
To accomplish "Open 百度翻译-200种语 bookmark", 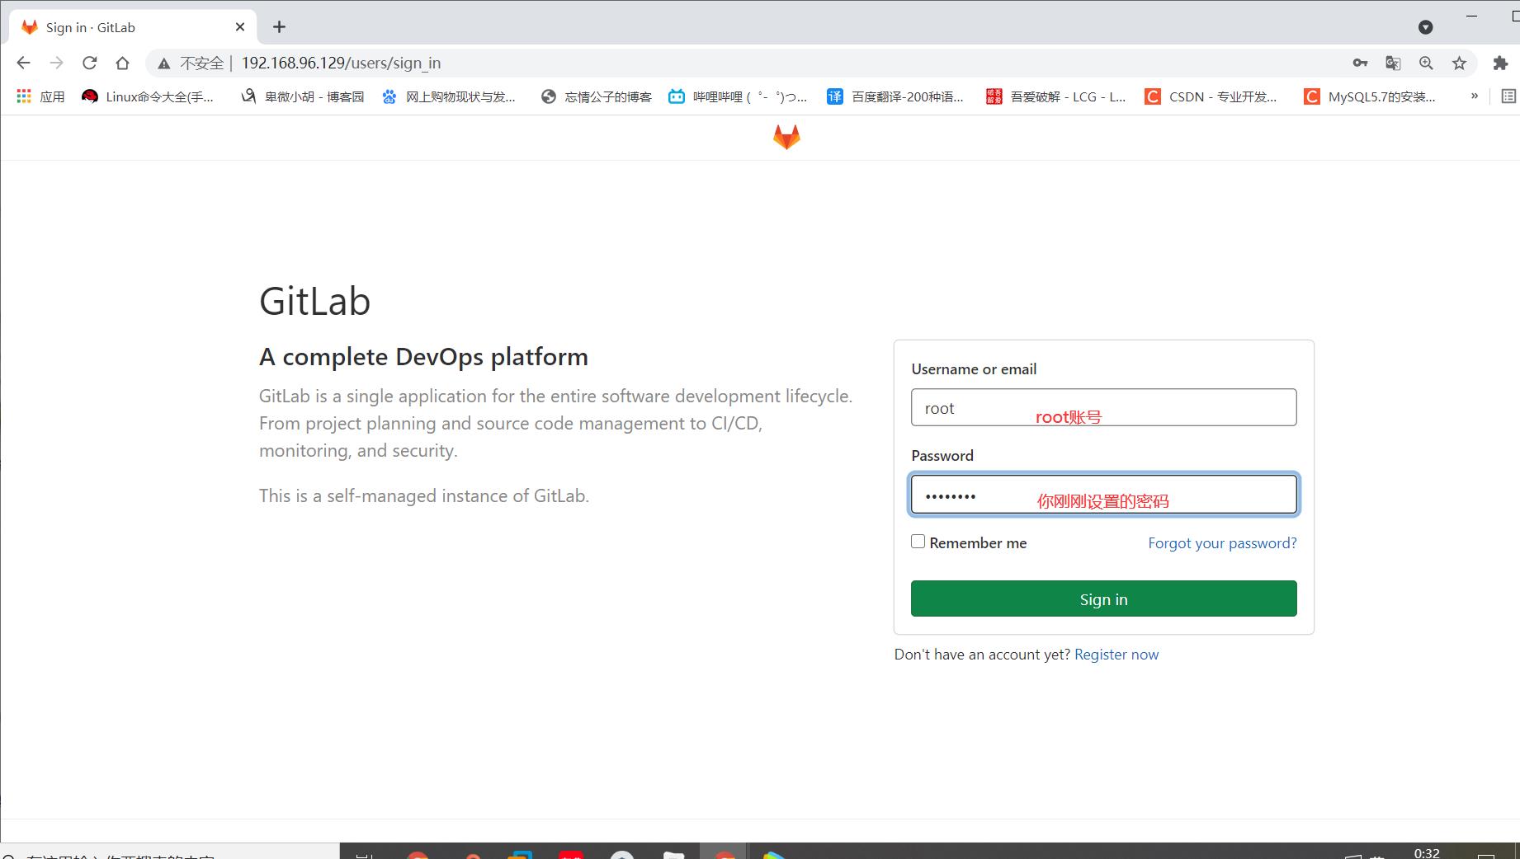I will pos(895,96).
